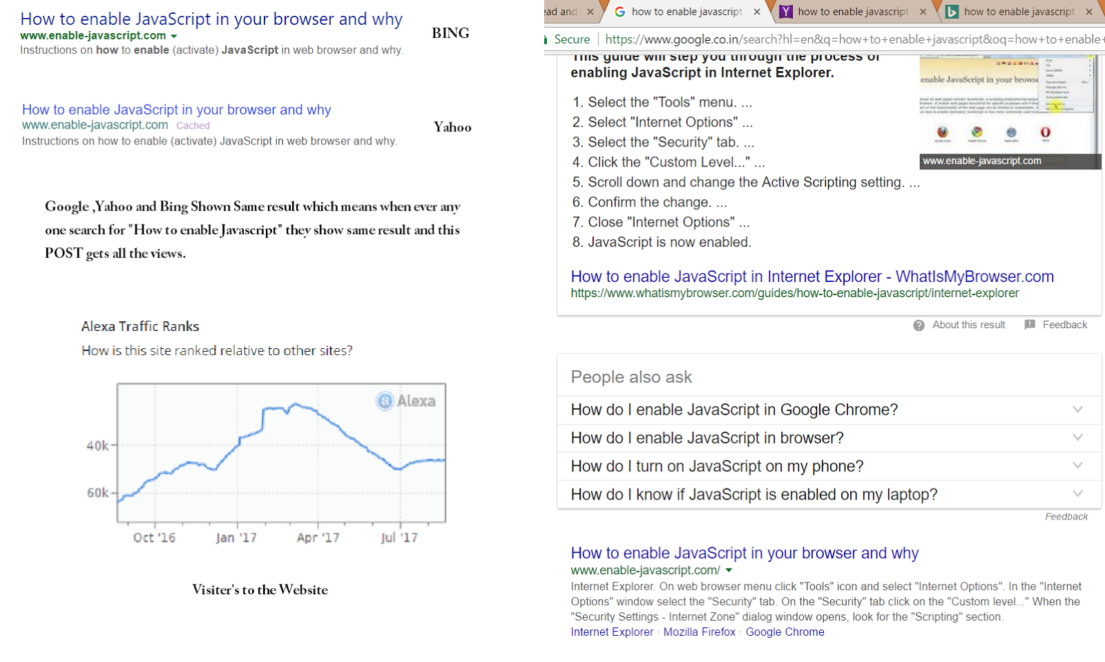Open dropdown arrow beside www.enable-javascript.com/ Google URL
This screenshot has width=1105, height=662.
(729, 571)
